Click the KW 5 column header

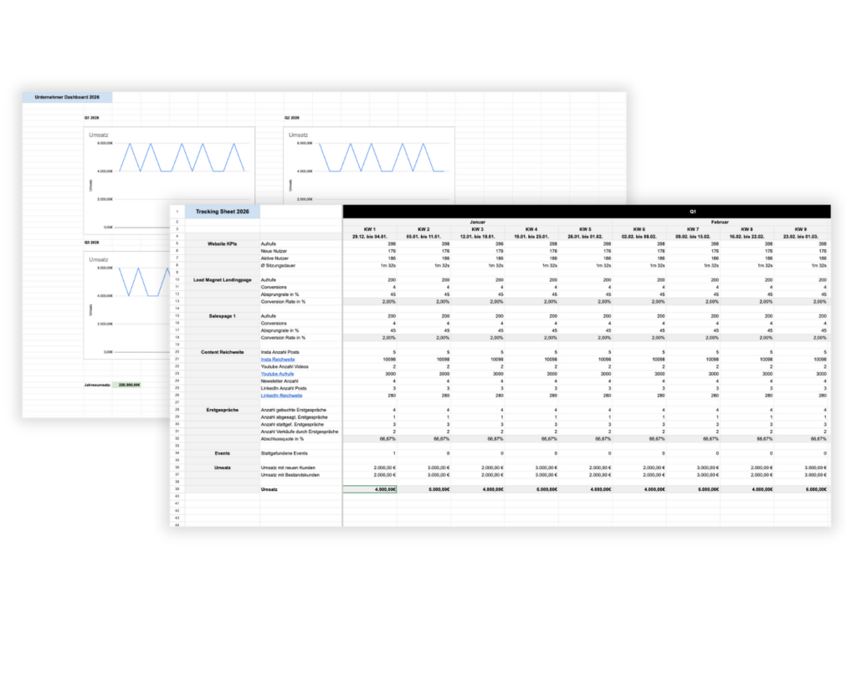[584, 228]
